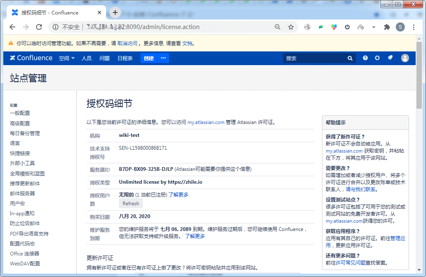Click the 请与我们联系 link in help panel

pyautogui.click(x=361, y=189)
